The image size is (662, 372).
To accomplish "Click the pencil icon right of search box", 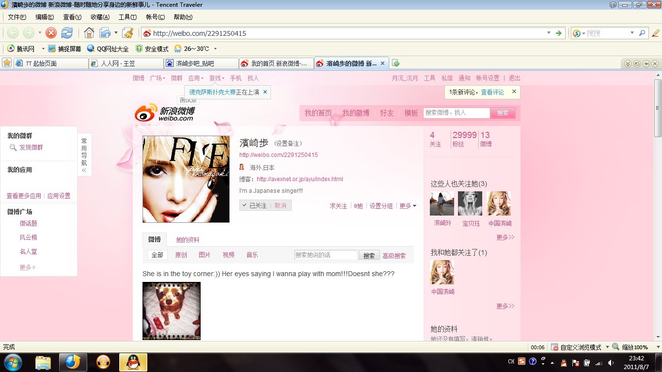I will pyautogui.click(x=656, y=33).
